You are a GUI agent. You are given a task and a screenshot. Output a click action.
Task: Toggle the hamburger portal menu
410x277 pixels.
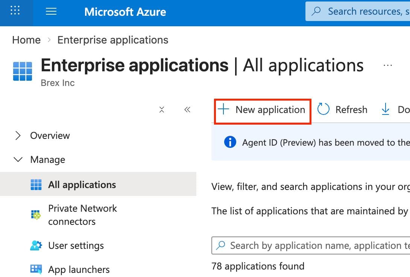click(x=51, y=12)
